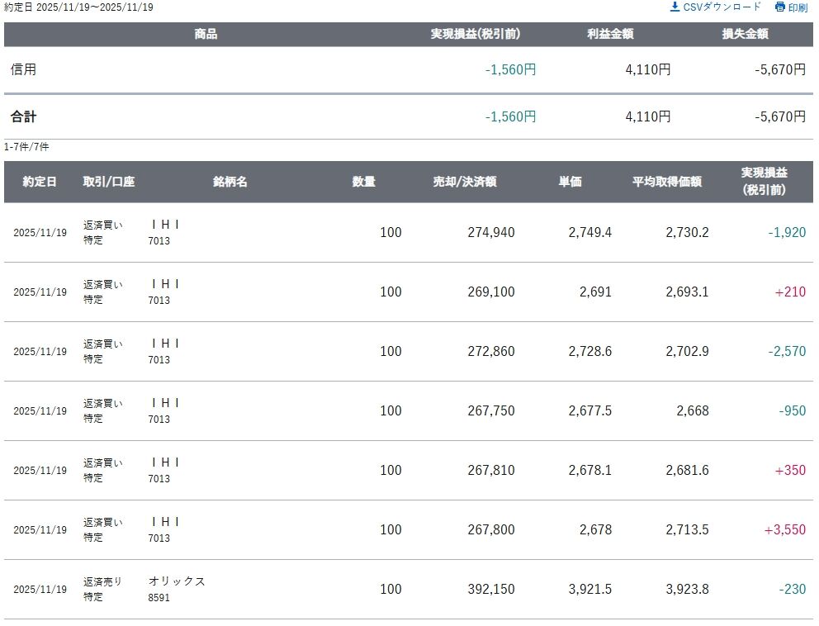Image resolution: width=819 pixels, height=626 pixels.
Task: Click the 平均取得価額 column header
Action: click(667, 182)
